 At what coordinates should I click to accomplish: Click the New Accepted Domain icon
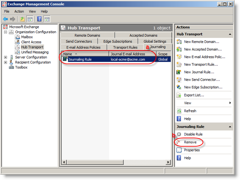(x=179, y=49)
